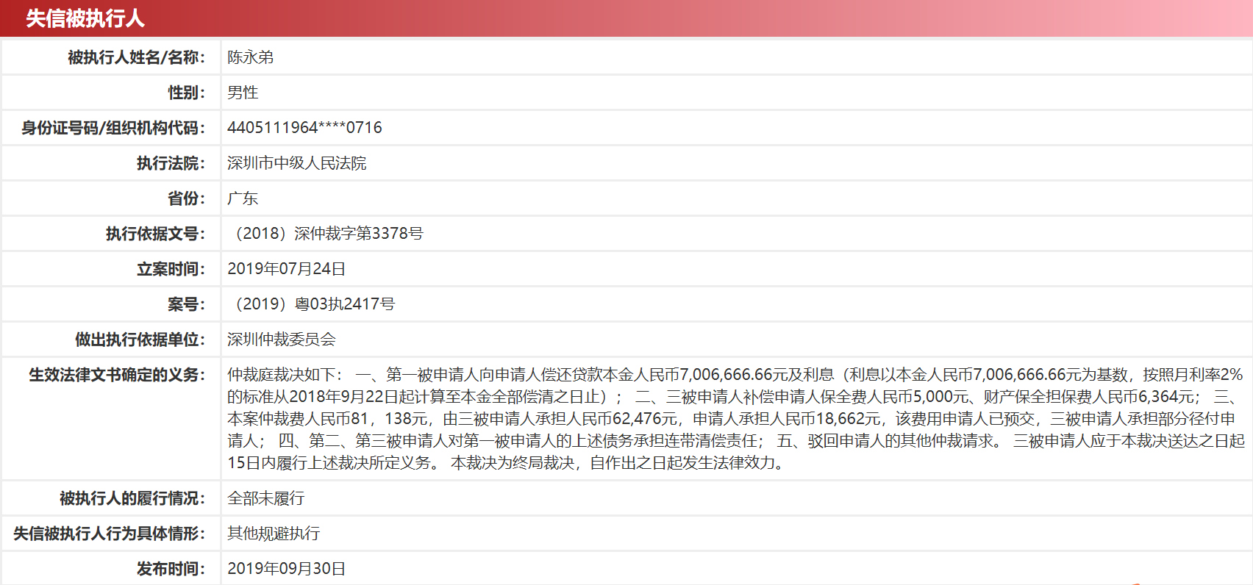Screen dimensions: 1253x585
Task: Click the 被执行人姓名/名称 label
Action: [136, 57]
